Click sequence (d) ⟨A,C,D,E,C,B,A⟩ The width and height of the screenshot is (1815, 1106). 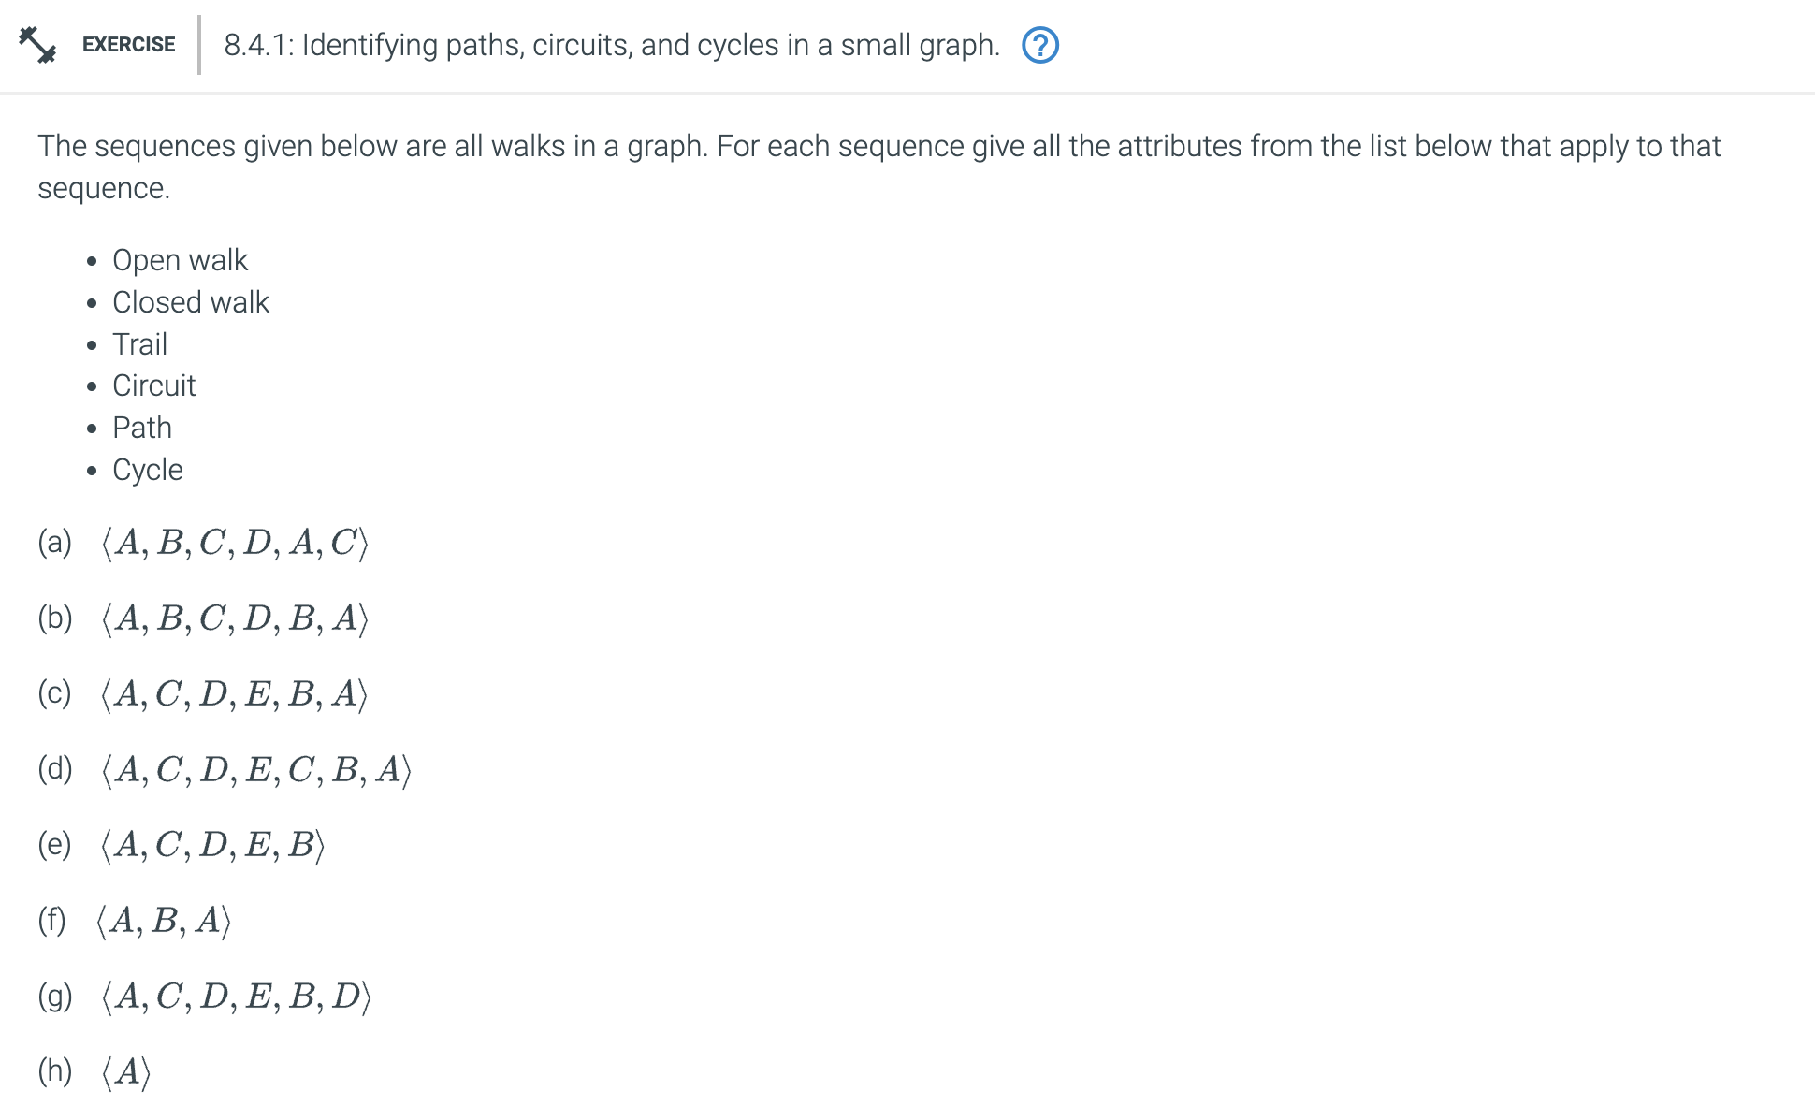(x=256, y=770)
